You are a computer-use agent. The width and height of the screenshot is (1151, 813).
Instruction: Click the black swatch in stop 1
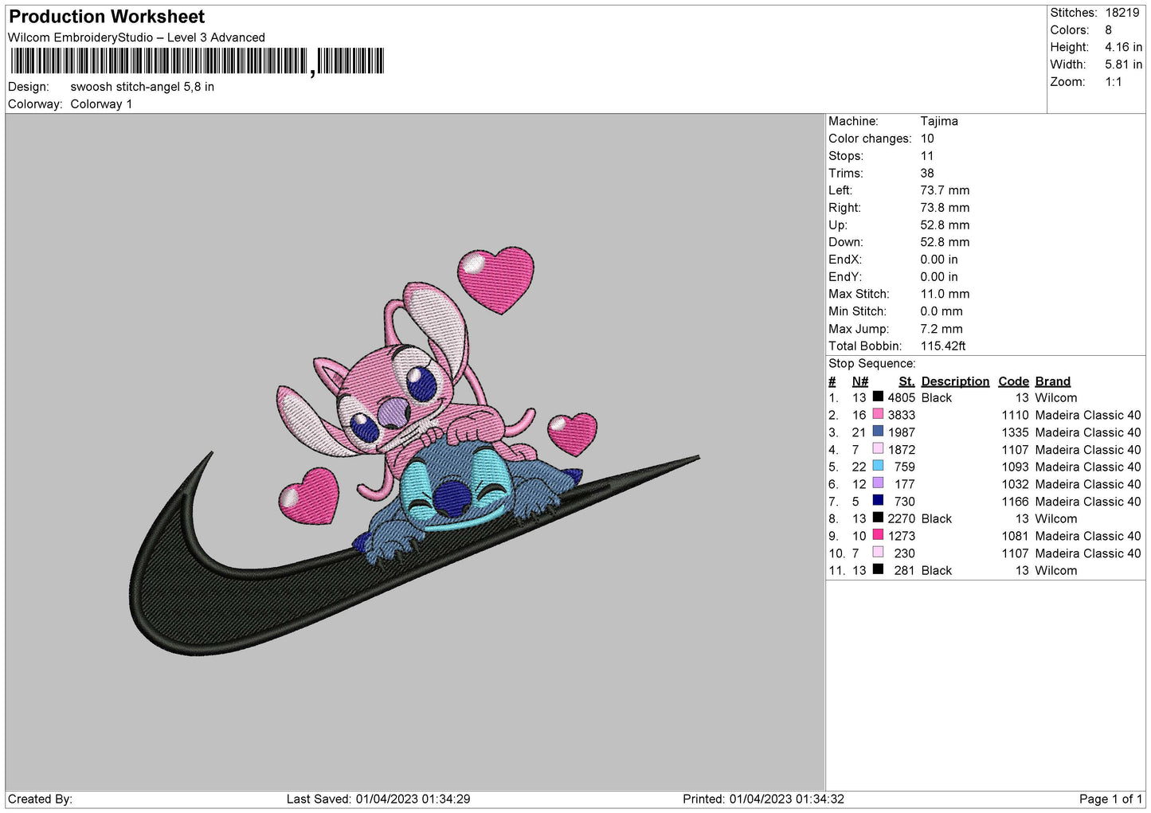point(878,397)
